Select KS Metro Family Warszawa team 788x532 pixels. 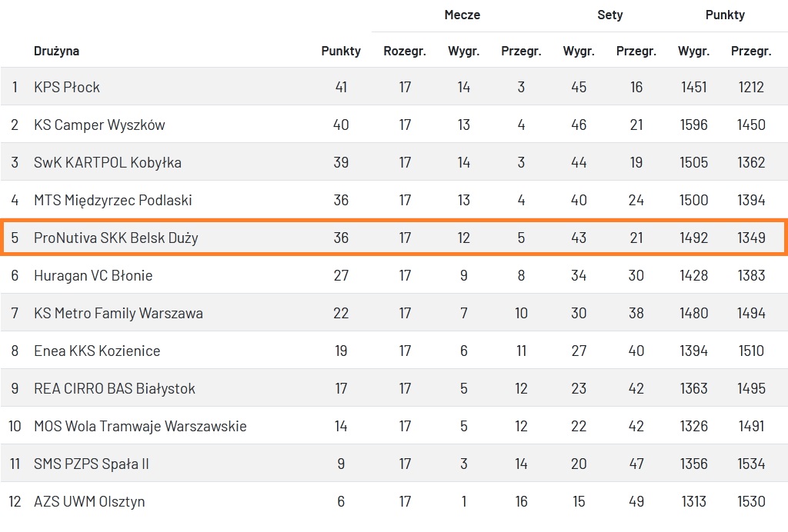[119, 313]
